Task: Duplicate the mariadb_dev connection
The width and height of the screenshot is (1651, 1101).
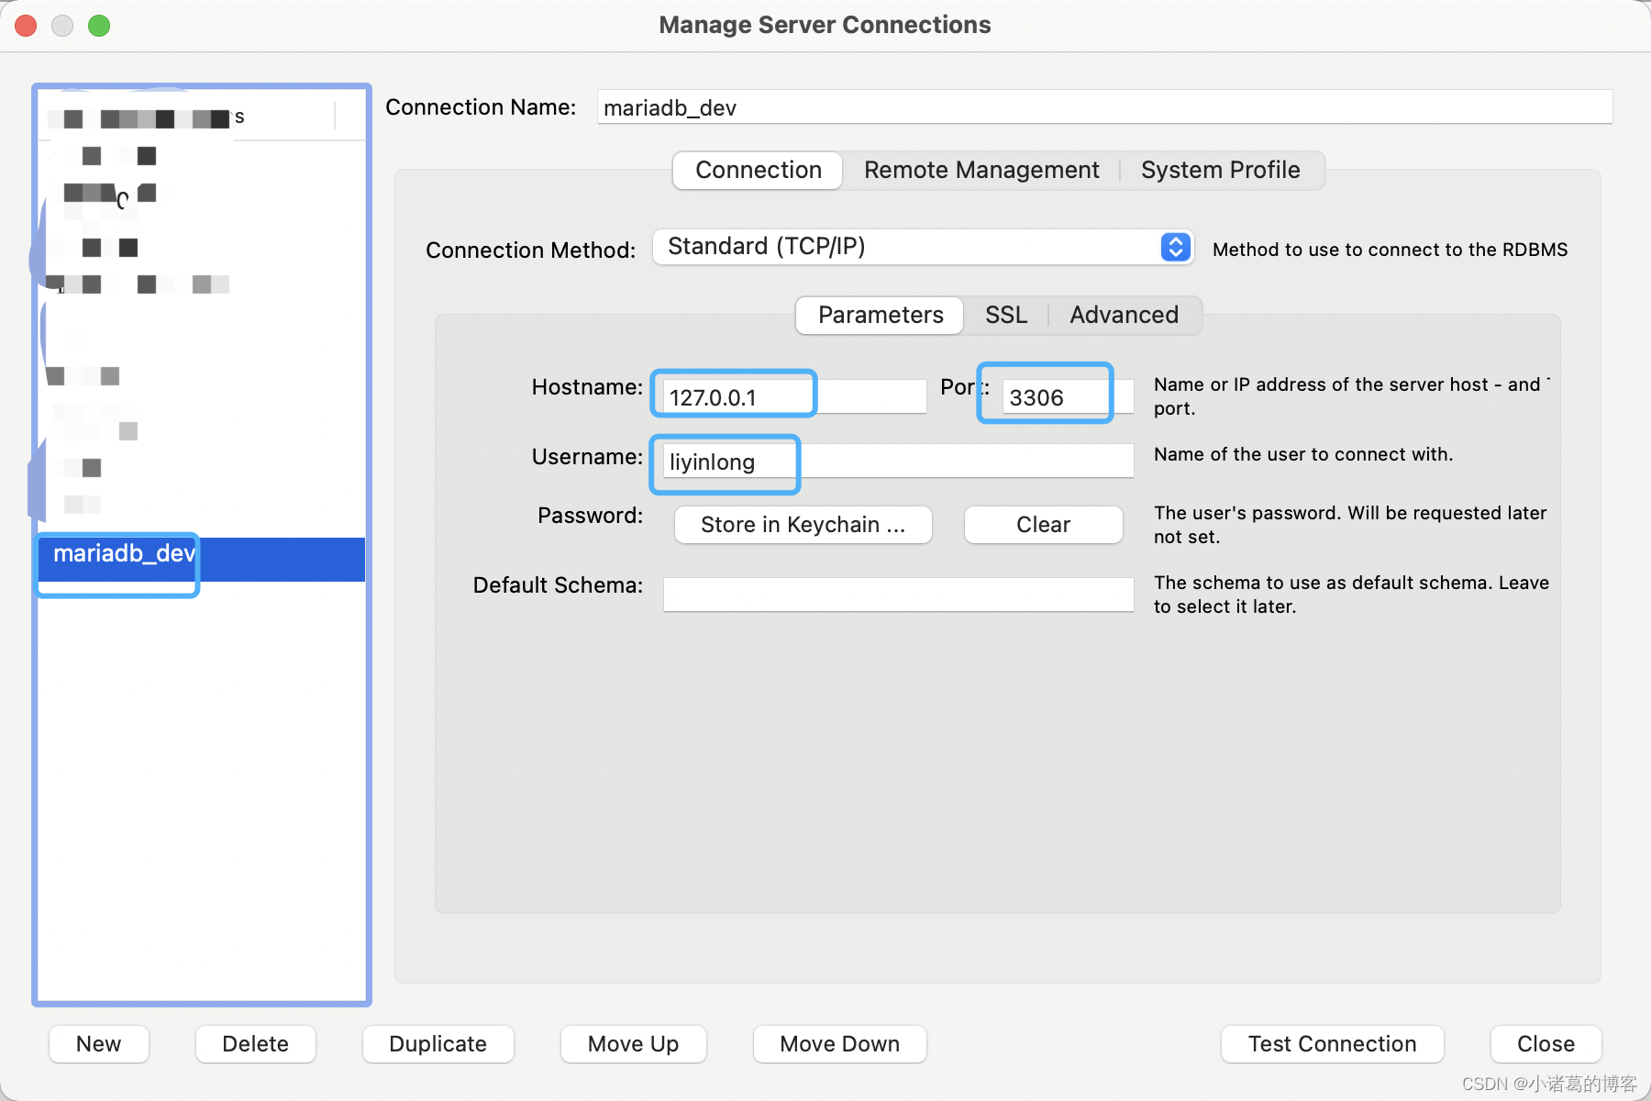Action: click(x=438, y=1043)
